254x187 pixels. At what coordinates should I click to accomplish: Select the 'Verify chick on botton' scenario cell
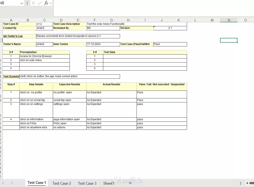pos(70,76)
